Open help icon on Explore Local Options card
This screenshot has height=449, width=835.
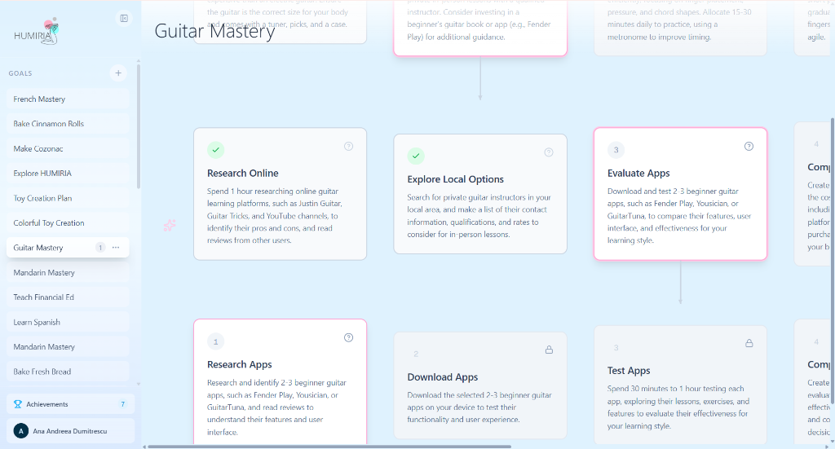[x=549, y=152]
